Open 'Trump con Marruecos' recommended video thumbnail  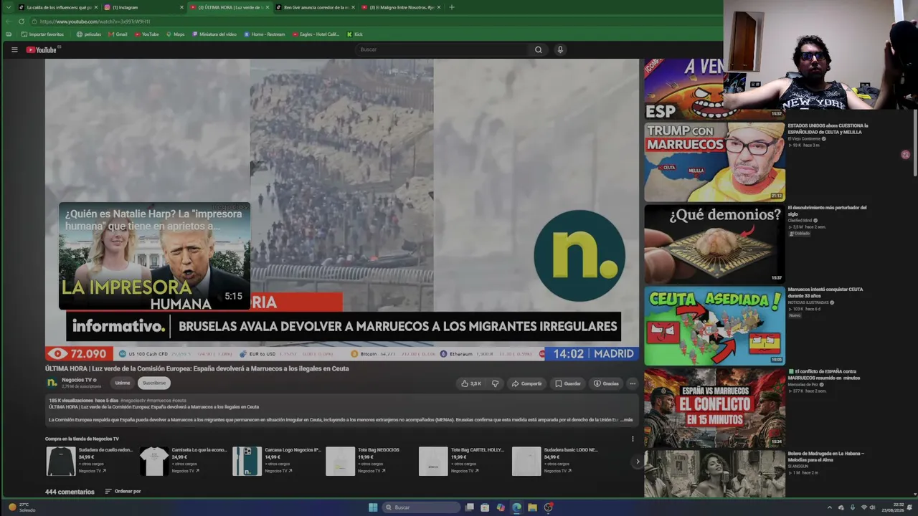(x=714, y=162)
